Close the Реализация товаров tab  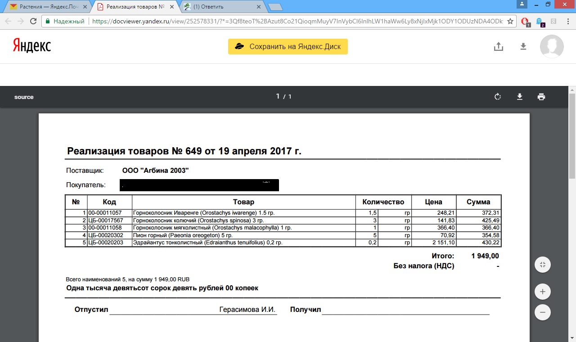[172, 7]
